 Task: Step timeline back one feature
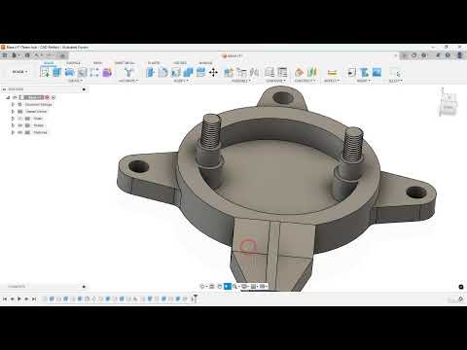click(12, 298)
